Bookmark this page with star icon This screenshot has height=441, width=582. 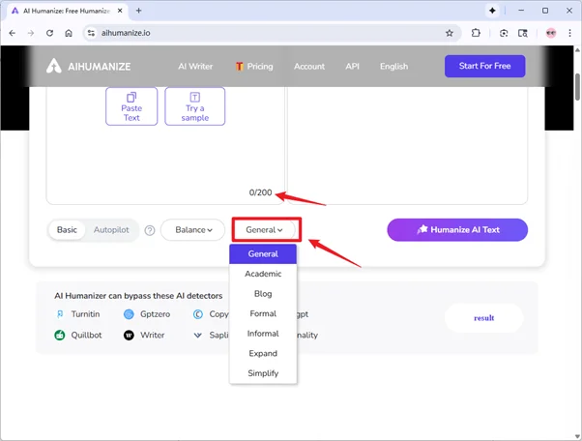point(450,32)
